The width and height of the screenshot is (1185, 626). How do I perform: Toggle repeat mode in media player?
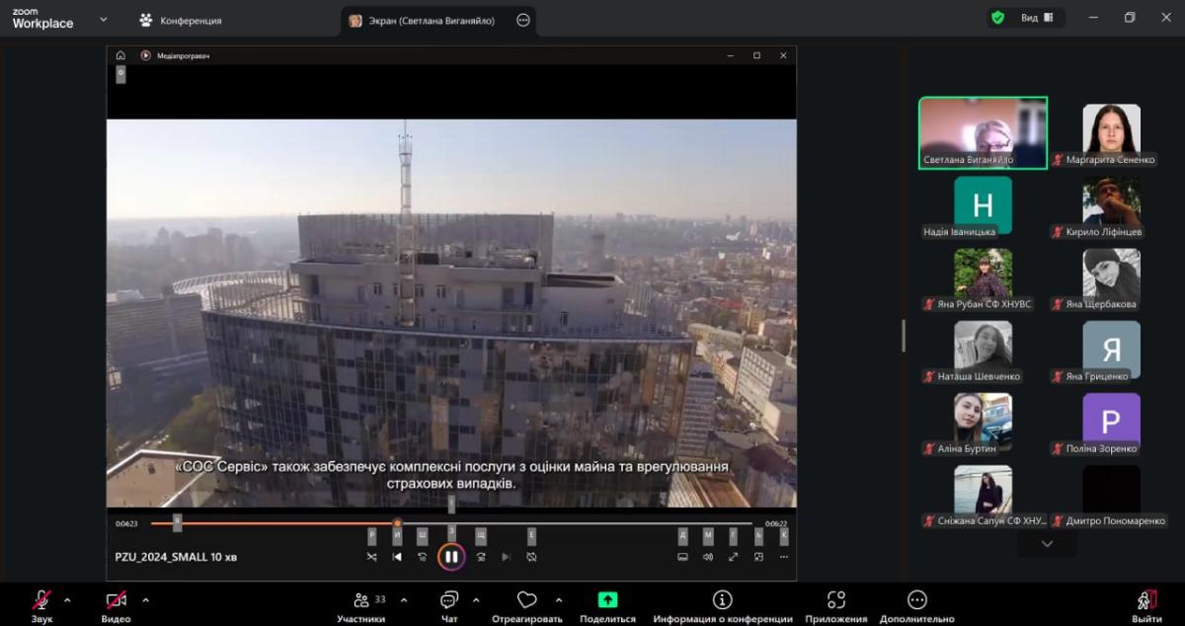pos(531,557)
